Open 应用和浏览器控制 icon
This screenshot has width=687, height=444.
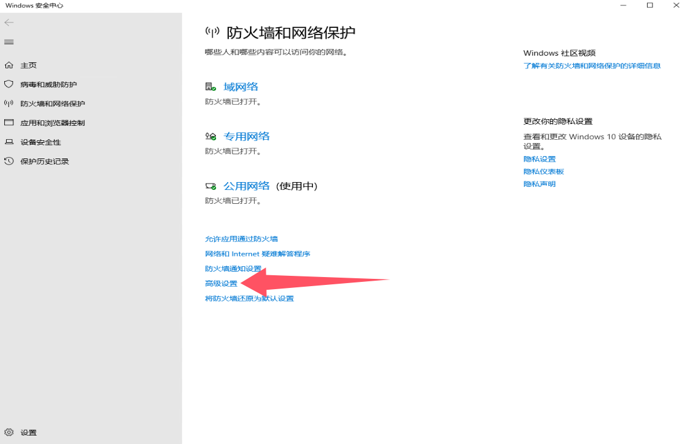coord(8,123)
